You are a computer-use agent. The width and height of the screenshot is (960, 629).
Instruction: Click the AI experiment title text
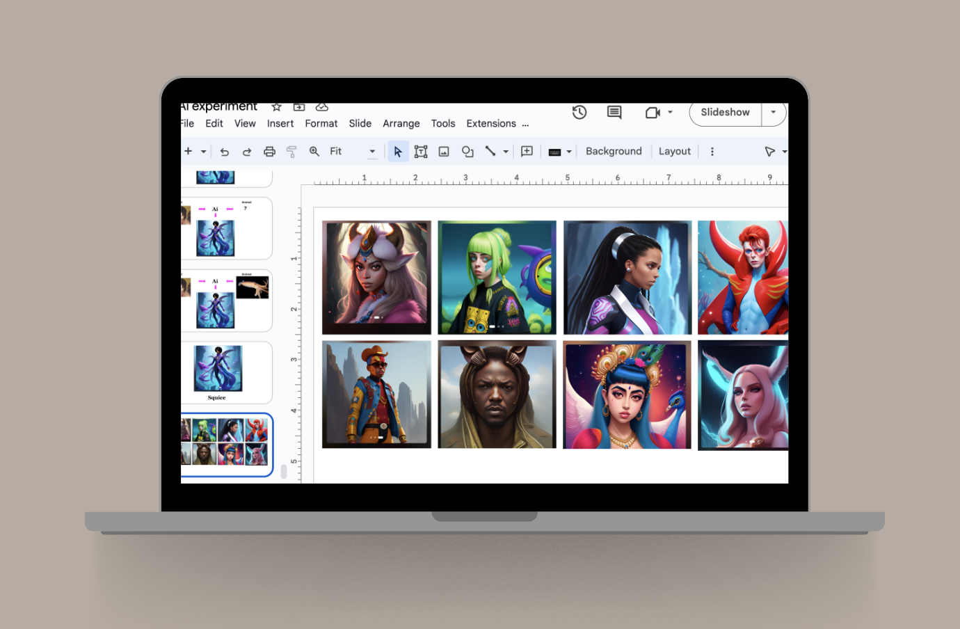(219, 106)
